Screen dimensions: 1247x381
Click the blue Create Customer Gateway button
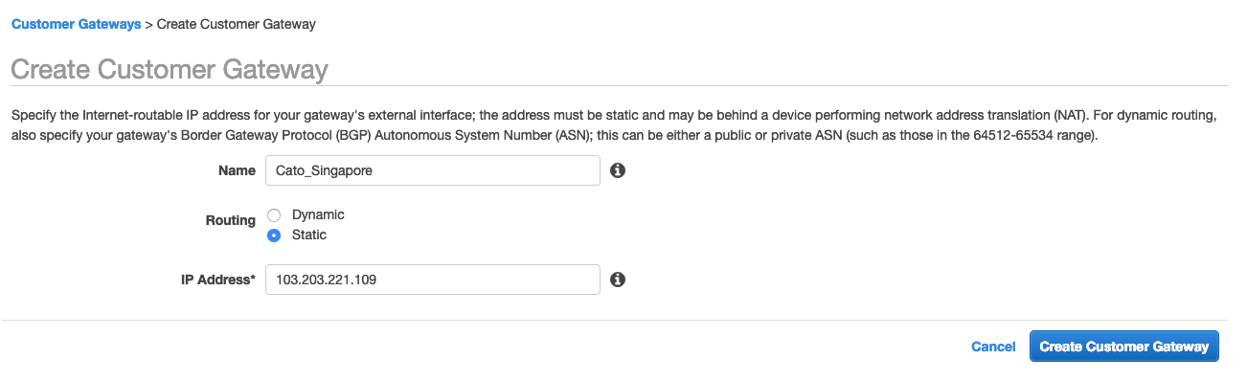tap(1124, 347)
